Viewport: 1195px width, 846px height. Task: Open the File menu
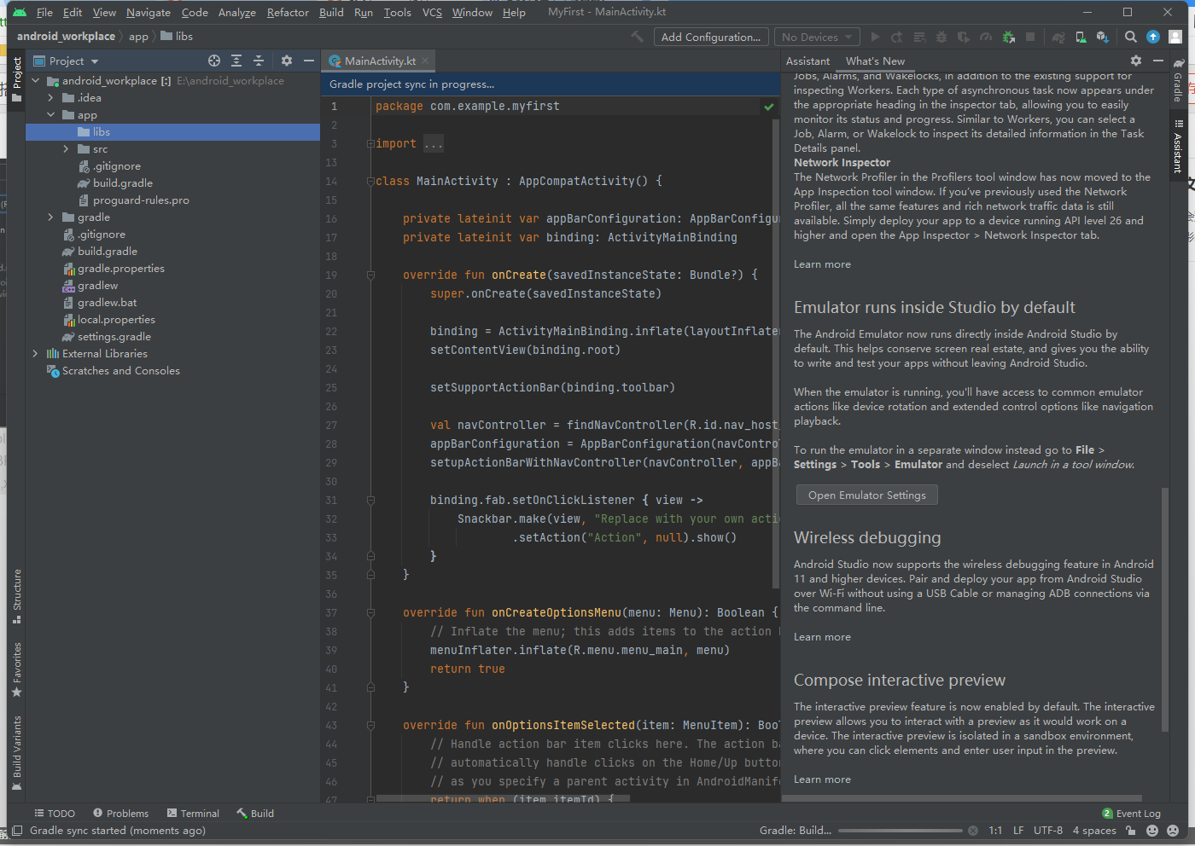coord(44,12)
